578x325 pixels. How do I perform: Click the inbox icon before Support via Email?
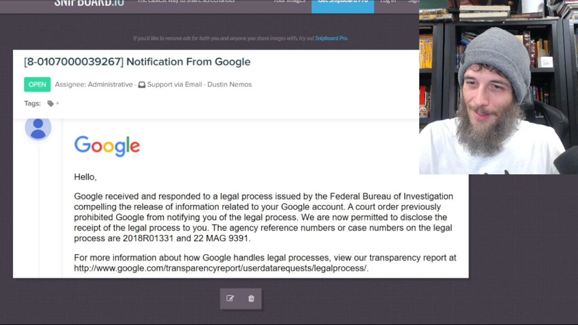(142, 84)
